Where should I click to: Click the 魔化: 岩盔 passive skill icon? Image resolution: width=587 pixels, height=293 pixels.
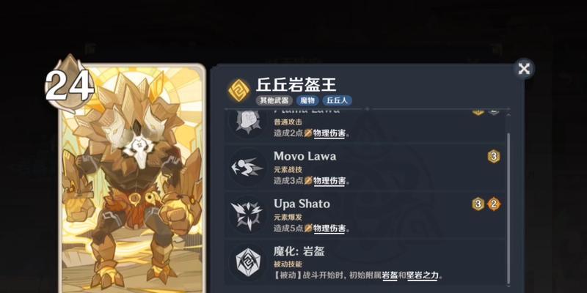(x=247, y=262)
